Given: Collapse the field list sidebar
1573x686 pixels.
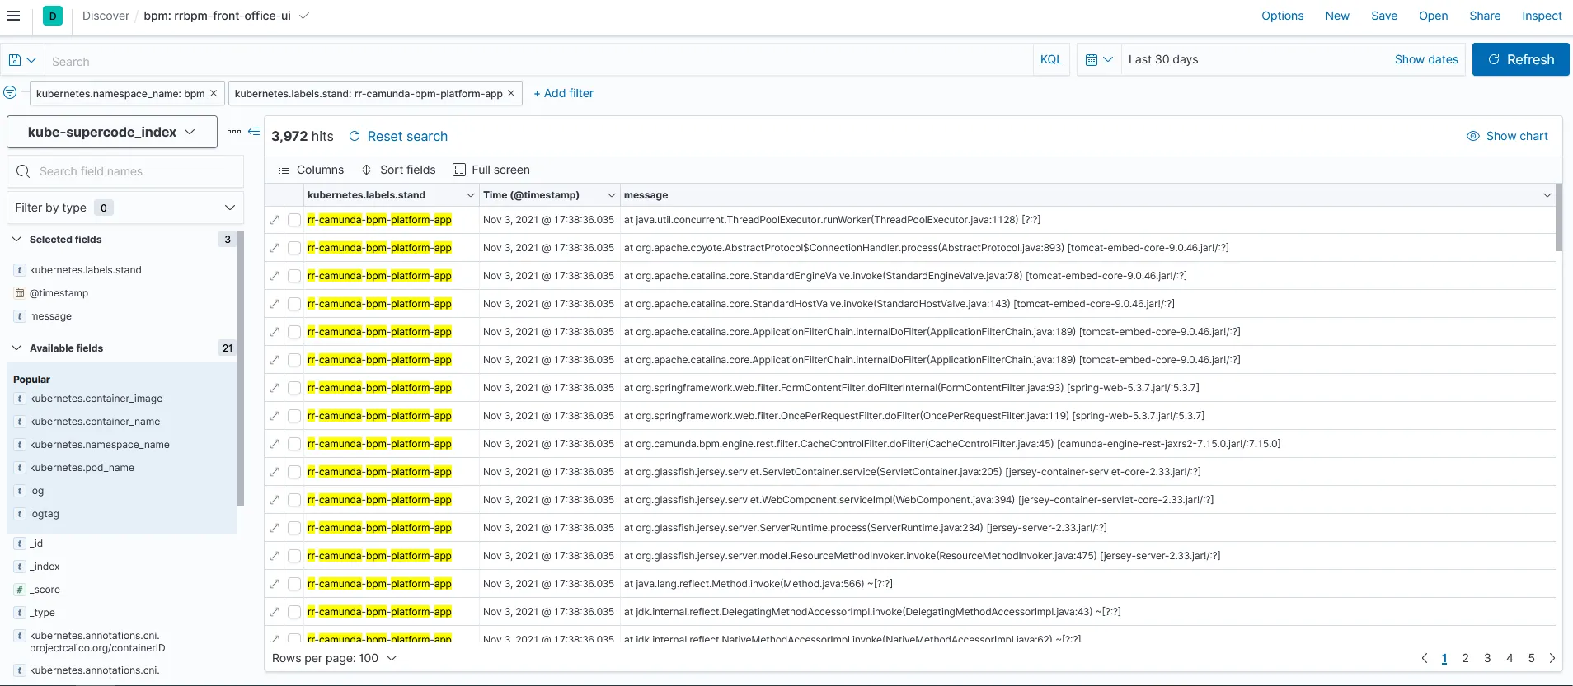Looking at the screenshot, I should [x=254, y=132].
